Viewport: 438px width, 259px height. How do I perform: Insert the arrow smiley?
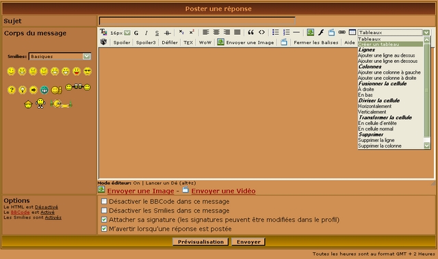(x=34, y=90)
